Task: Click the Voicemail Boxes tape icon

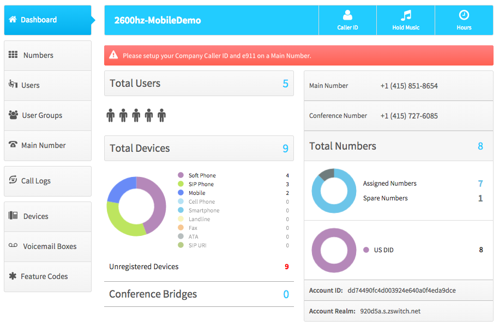Action: [13, 245]
